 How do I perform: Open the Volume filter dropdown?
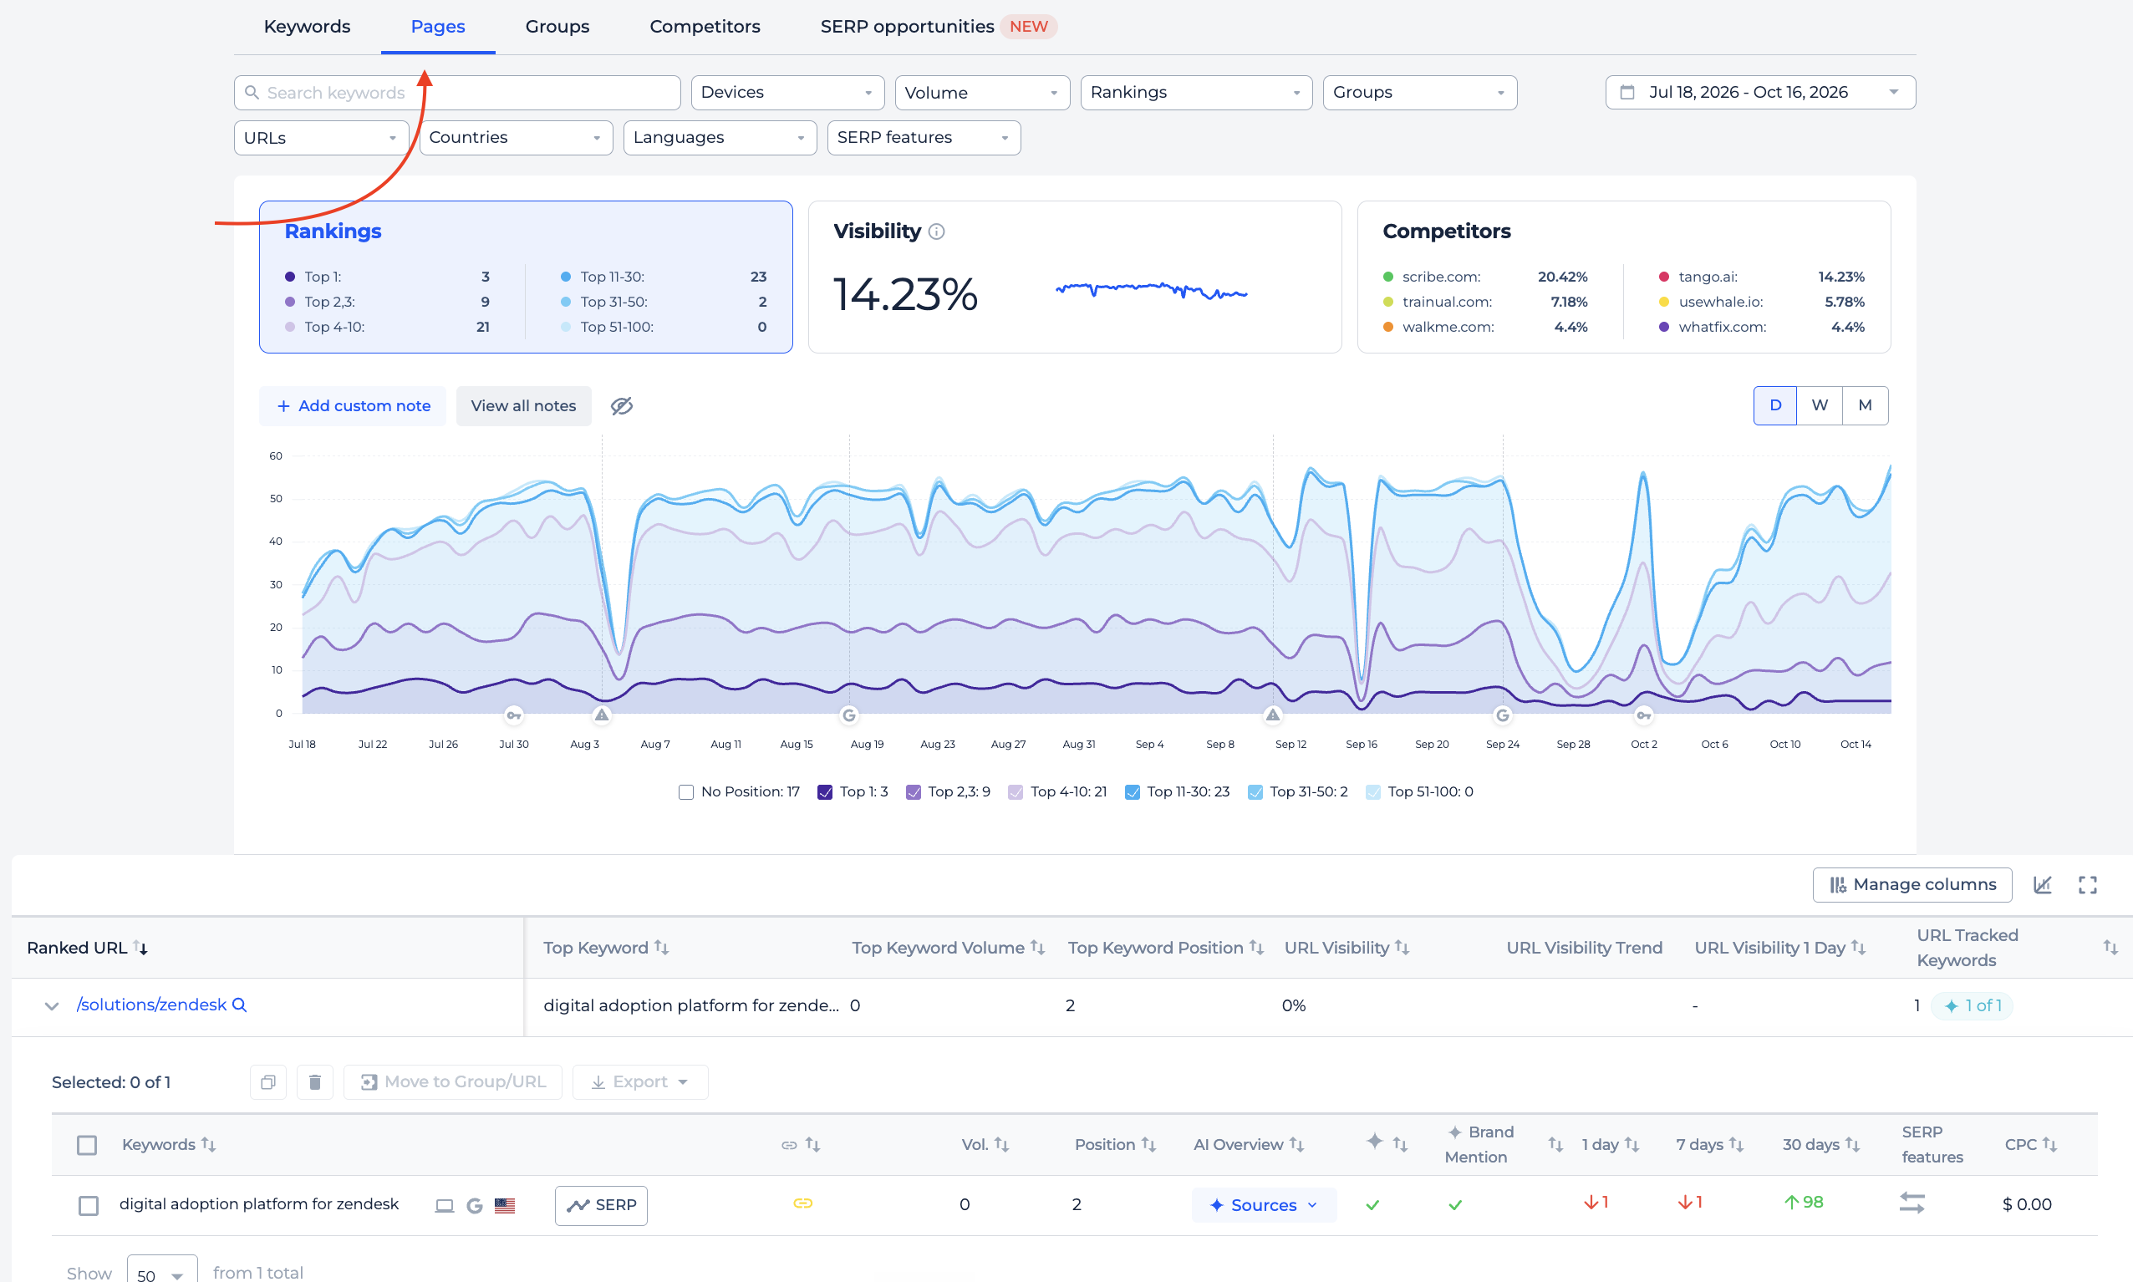982,93
